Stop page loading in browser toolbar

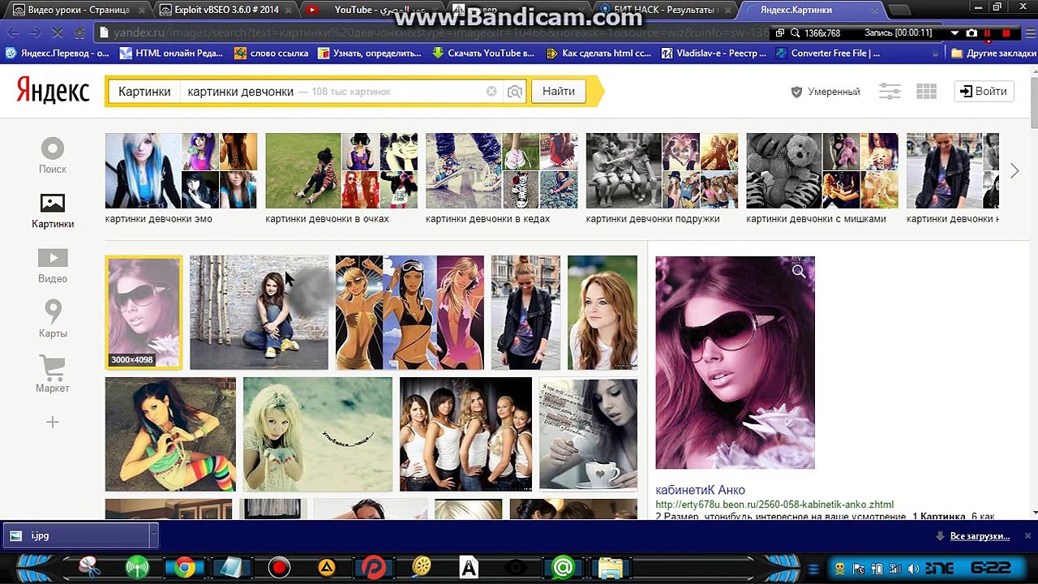58,33
